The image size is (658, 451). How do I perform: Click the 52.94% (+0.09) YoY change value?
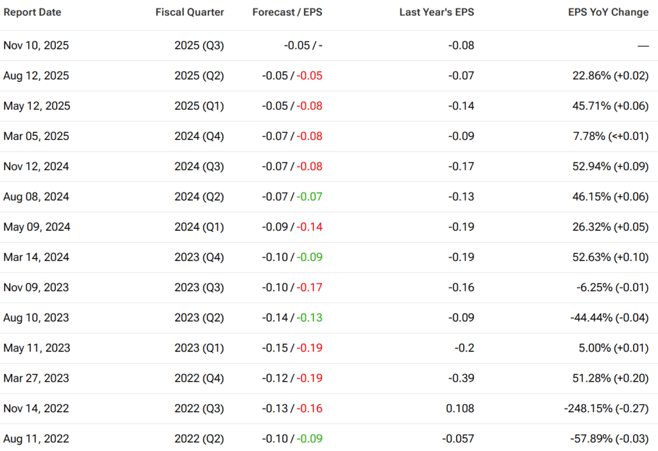point(610,166)
